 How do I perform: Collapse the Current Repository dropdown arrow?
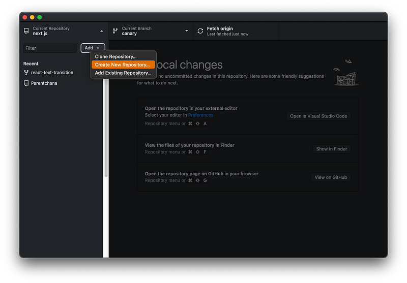pyautogui.click(x=101, y=31)
